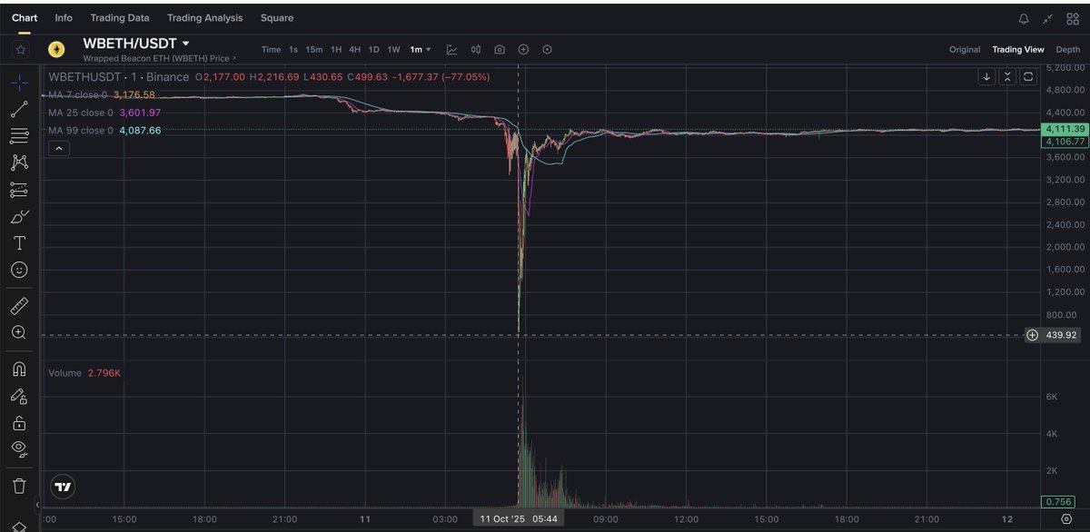
Task: Click the 439.92 crosshair price plus button
Action: click(1032, 335)
